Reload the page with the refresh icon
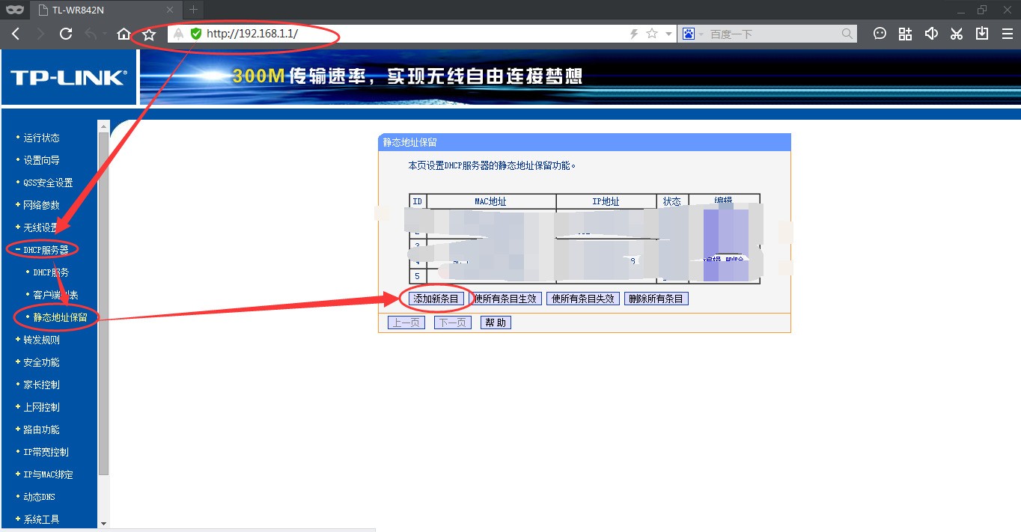 click(x=66, y=34)
